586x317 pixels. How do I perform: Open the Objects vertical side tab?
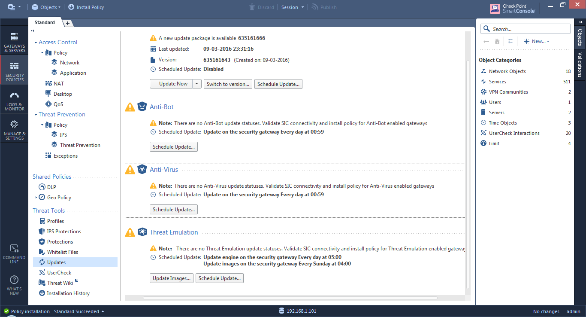[580, 37]
